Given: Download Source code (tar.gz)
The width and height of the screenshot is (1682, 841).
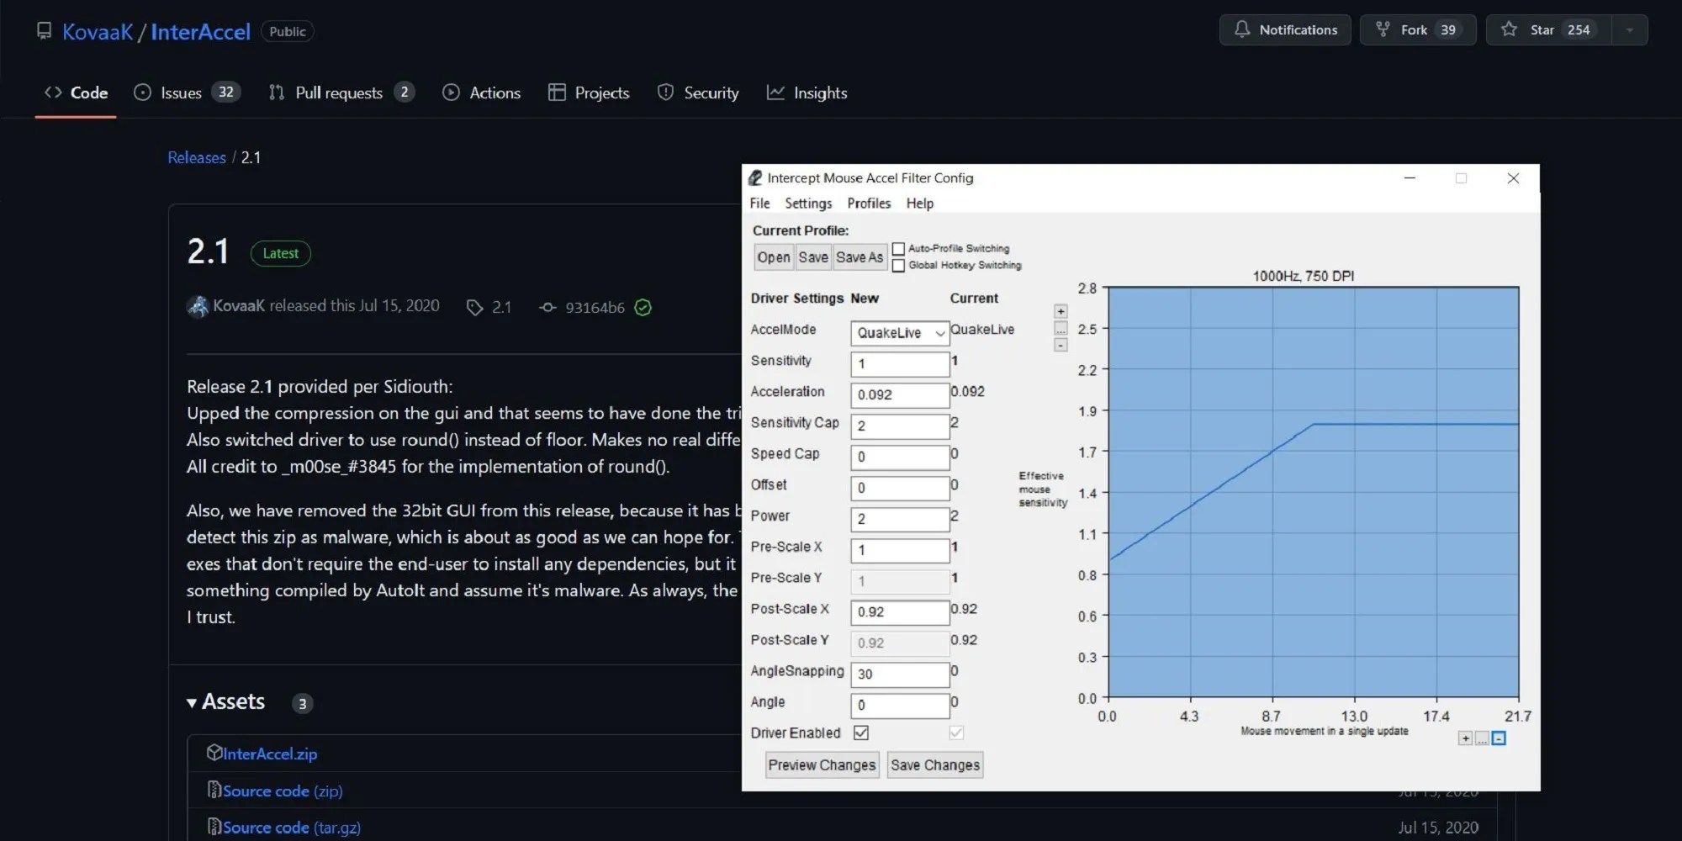Looking at the screenshot, I should point(292,828).
